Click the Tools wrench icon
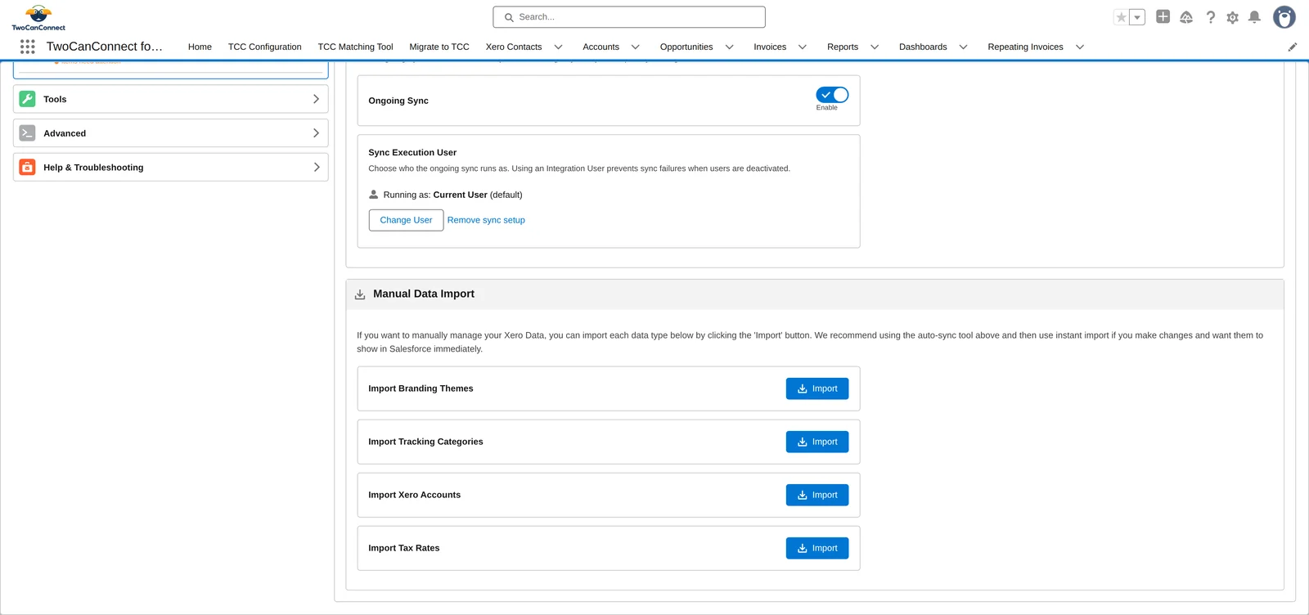Screen dimensions: 1309x615 (x=27, y=99)
